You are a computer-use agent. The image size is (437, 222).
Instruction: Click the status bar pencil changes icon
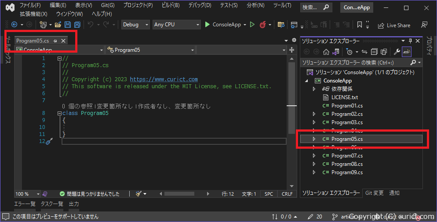pyautogui.click(x=310, y=217)
